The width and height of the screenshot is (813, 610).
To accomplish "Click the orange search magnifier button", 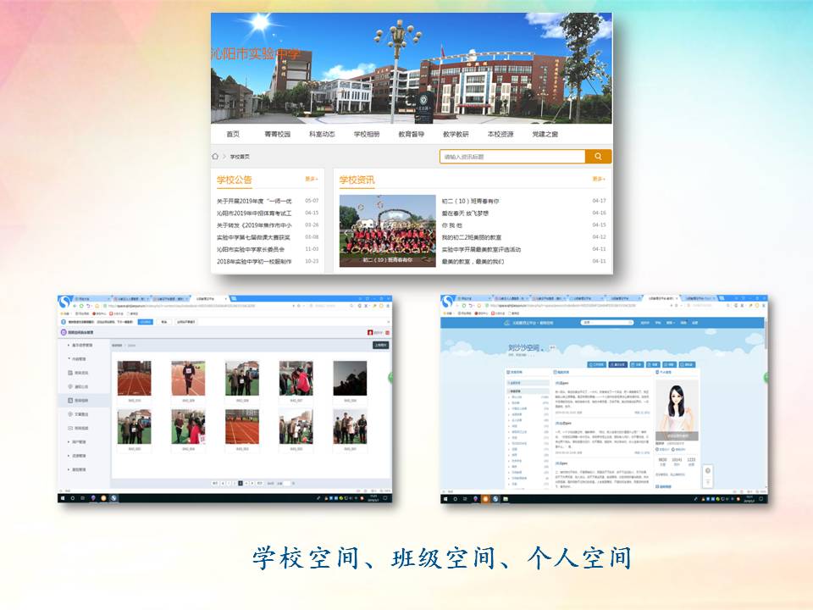I will click(x=598, y=157).
